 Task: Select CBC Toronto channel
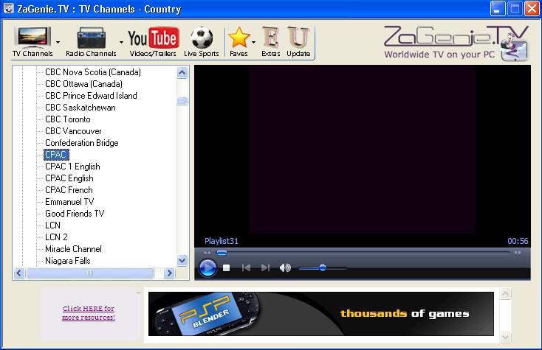coord(68,119)
